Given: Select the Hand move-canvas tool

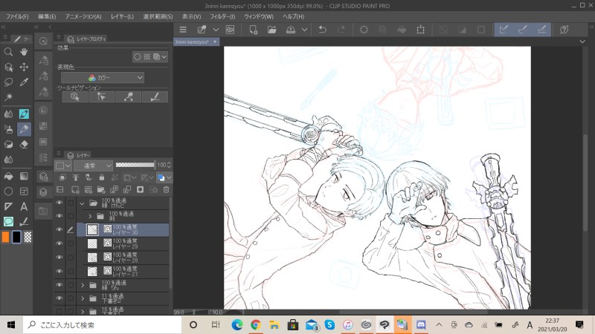Looking at the screenshot, I should [x=24, y=52].
